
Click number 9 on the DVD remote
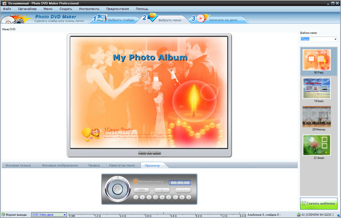(189, 198)
